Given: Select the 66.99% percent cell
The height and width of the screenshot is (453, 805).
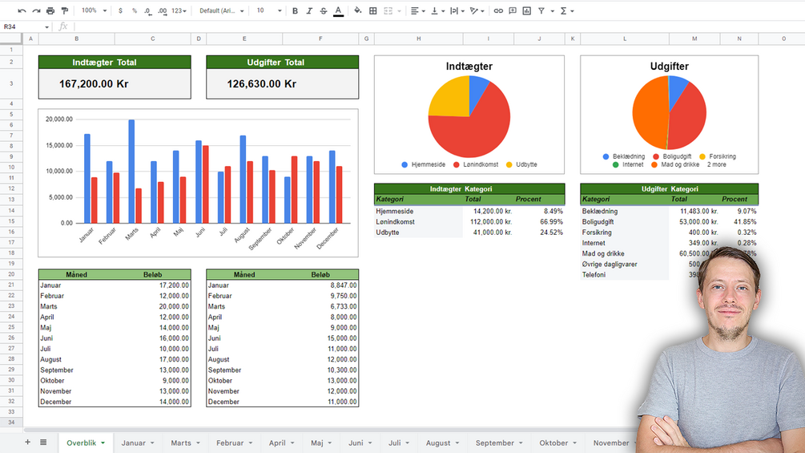Looking at the screenshot, I should (539, 222).
